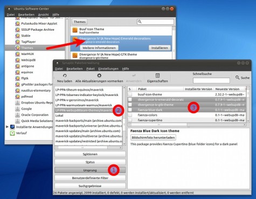Click Weitere Informationen button

(x=99, y=48)
